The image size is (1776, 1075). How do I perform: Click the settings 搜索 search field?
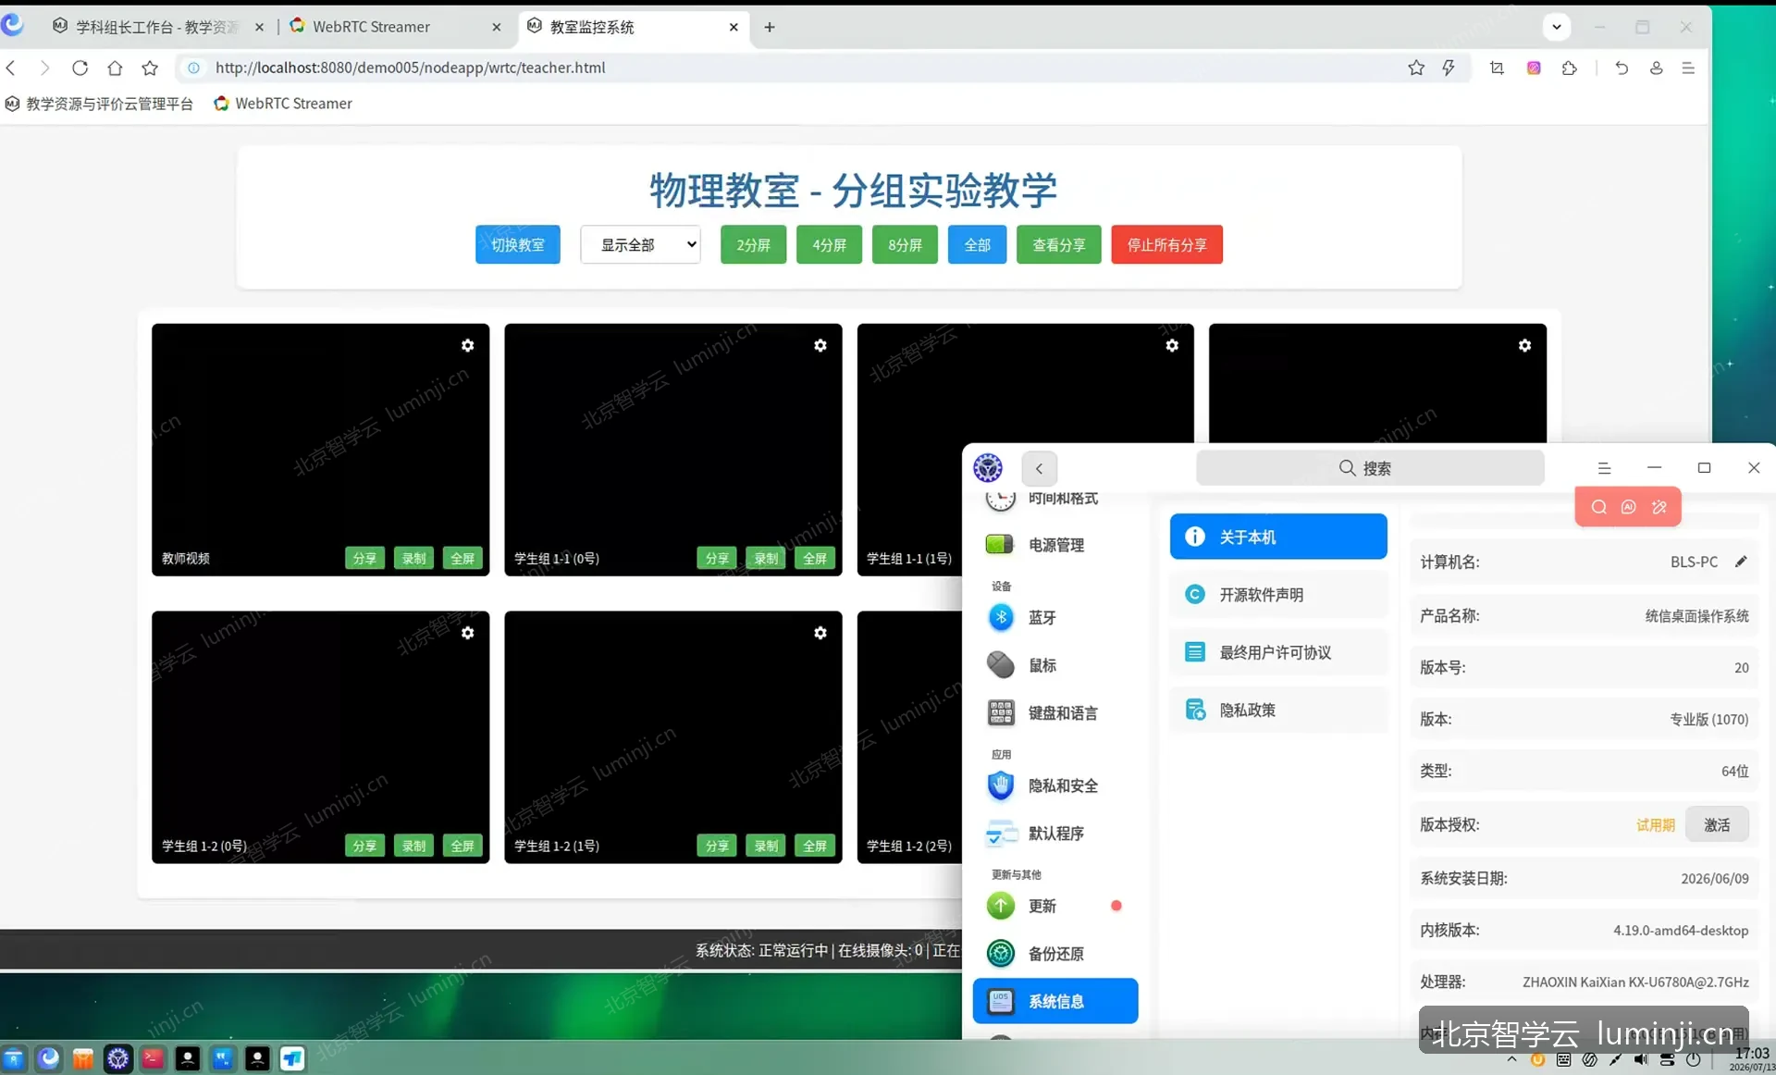1370,468
